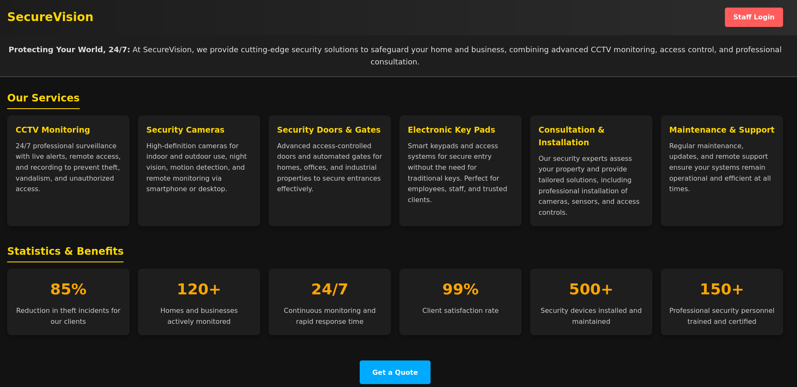Click Client satisfaction rate caption

click(460, 310)
